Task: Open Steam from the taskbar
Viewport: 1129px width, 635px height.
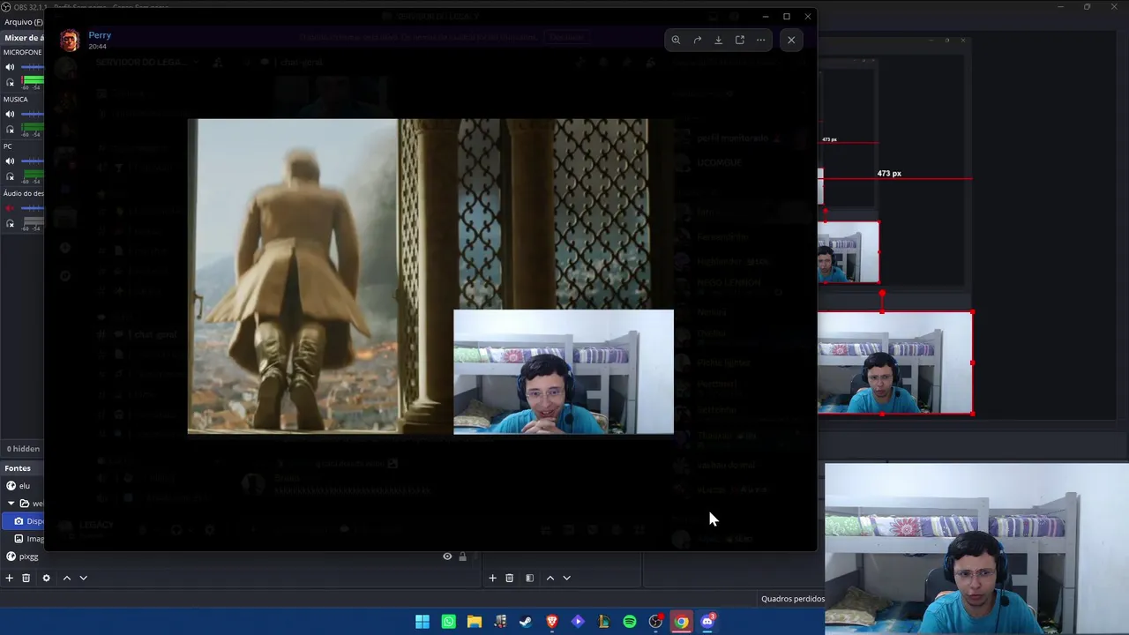Action: 526,622
